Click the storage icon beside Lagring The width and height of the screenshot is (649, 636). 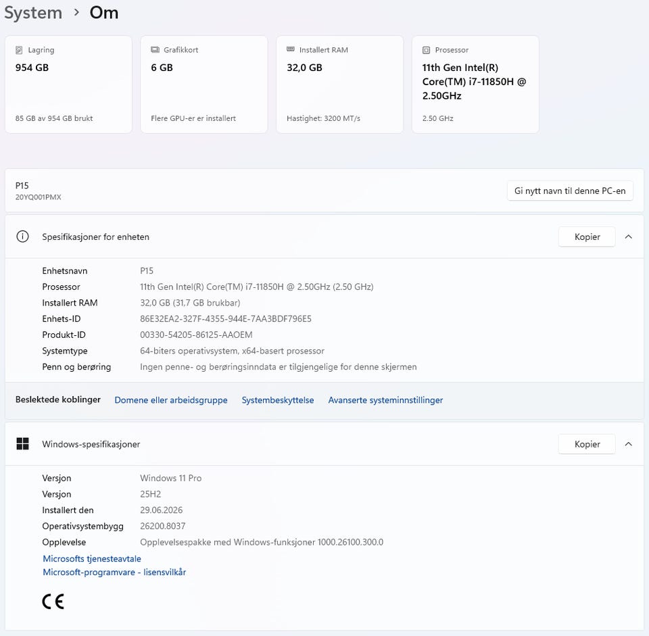point(19,50)
